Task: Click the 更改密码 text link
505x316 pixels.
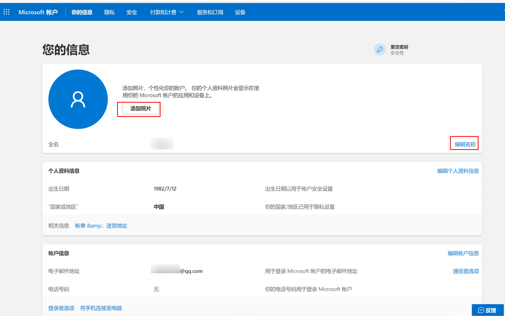Action: click(399, 47)
